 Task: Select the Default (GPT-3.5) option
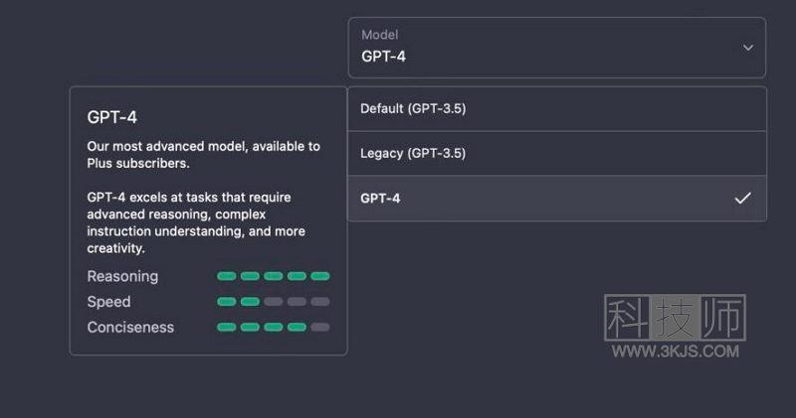click(x=557, y=109)
